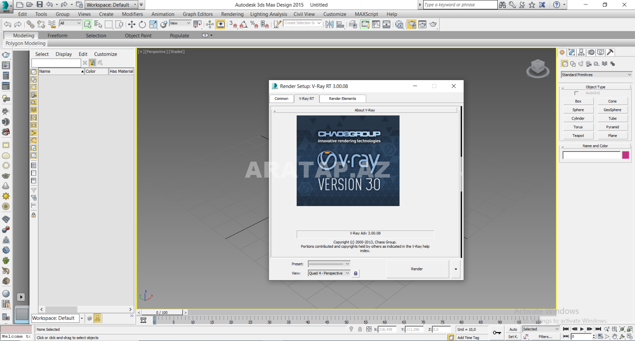Choose the Select and Scale tool
This screenshot has height=341, width=635.
coord(153,24)
